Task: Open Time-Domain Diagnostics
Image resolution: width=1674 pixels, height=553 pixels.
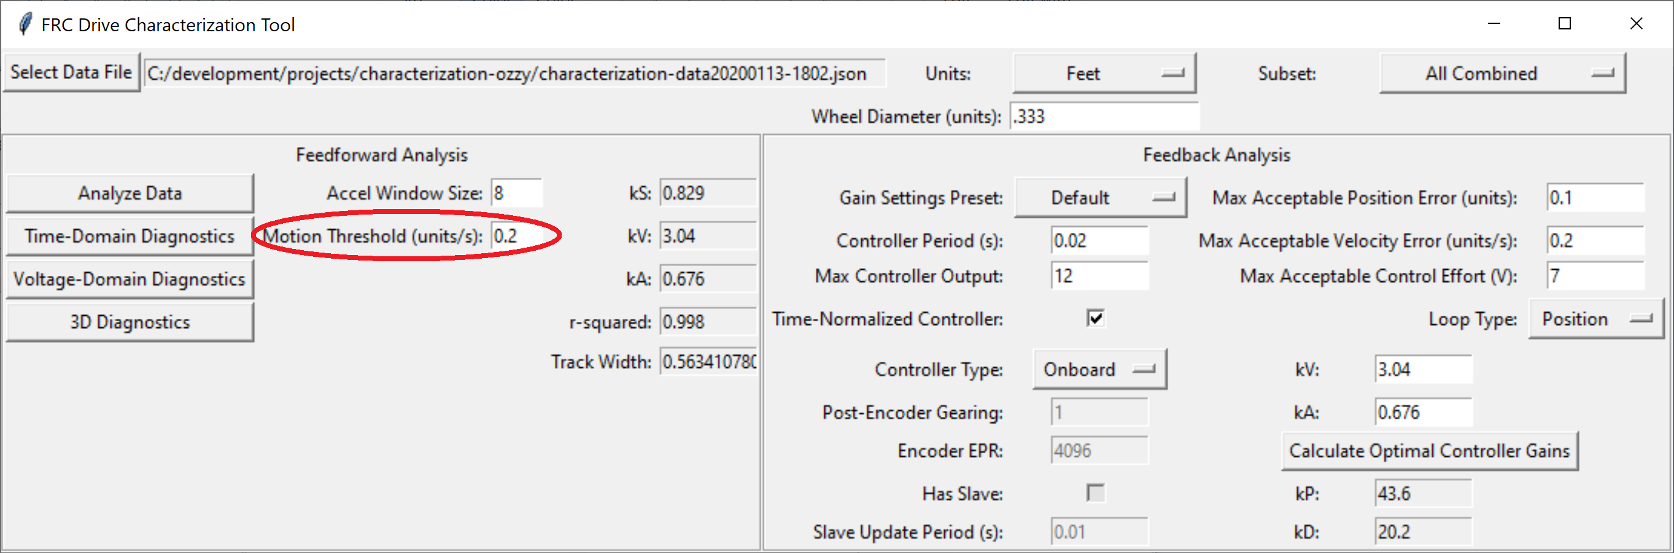Action: [130, 235]
